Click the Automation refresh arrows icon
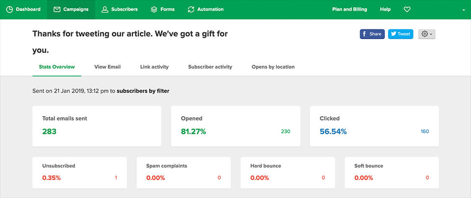The height and width of the screenshot is (198, 471). [191, 9]
